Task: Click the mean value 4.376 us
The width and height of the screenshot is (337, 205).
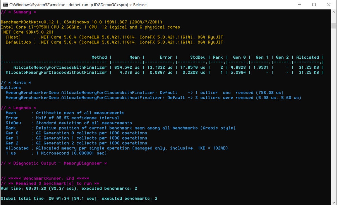Action: click(129, 73)
